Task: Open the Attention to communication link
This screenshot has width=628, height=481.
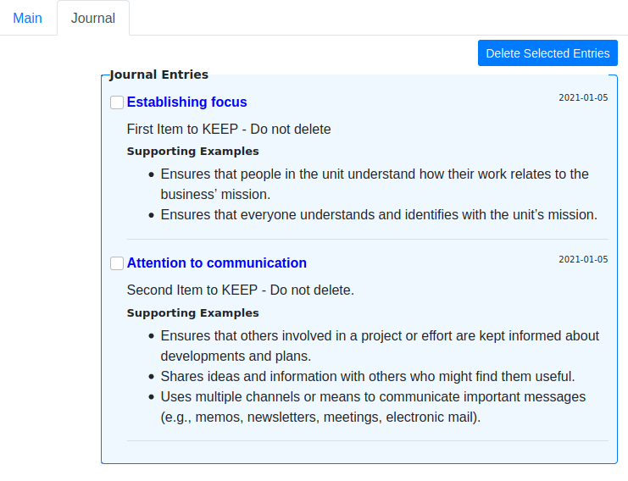Action: pos(217,263)
